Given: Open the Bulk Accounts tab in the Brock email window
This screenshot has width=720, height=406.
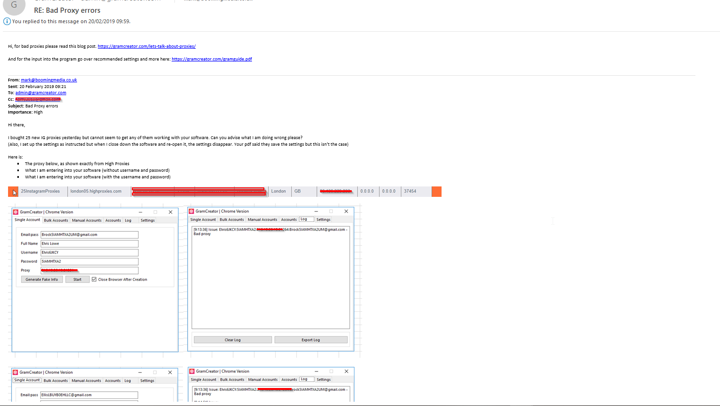Looking at the screenshot, I should 56,221.
